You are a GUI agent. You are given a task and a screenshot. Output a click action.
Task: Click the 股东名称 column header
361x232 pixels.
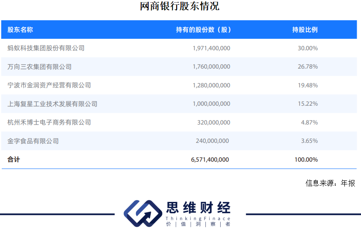pyautogui.click(x=20, y=30)
